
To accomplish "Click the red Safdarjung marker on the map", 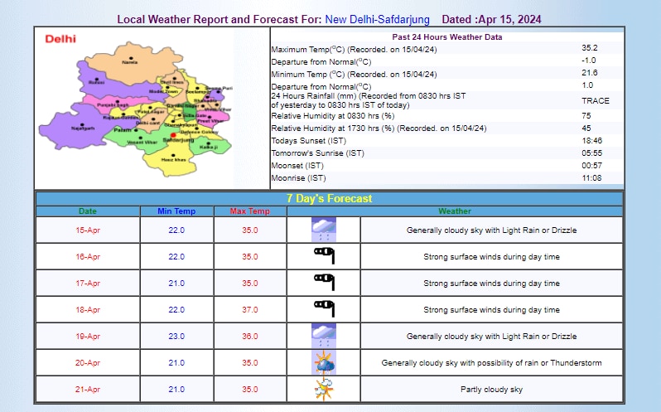I will (173, 135).
